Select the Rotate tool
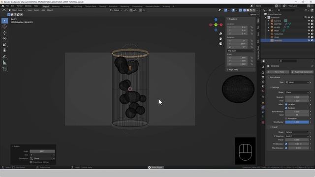315x177 pixels. click(4, 39)
